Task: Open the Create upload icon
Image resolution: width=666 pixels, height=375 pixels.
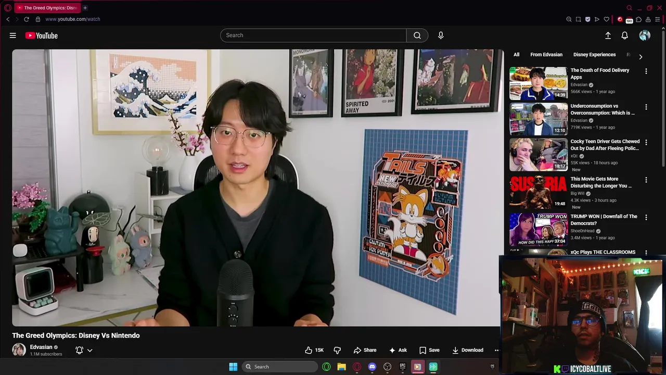Action: (x=608, y=35)
